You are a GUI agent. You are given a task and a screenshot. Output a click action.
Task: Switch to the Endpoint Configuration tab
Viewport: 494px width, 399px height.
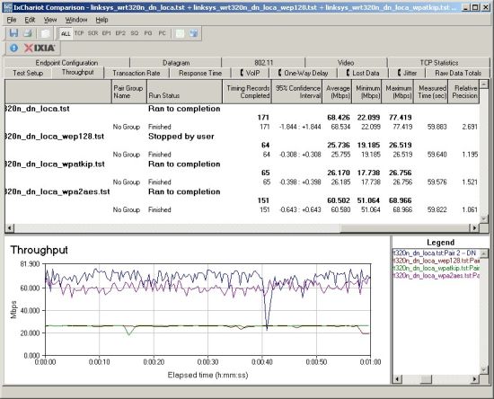[66, 62]
